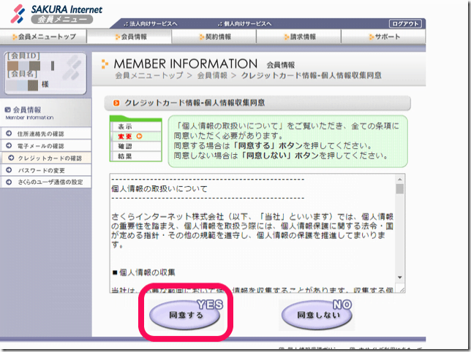Viewport: 471px width, 352px height.
Task: Open パスワードの変更 in sidebar
Action: pyautogui.click(x=44, y=169)
